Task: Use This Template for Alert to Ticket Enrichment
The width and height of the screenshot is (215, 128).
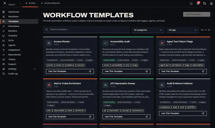Action: click(x=70, y=117)
